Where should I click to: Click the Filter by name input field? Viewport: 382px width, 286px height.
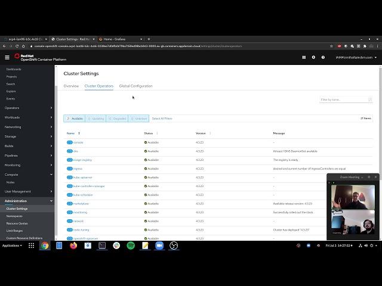pyautogui.click(x=346, y=100)
